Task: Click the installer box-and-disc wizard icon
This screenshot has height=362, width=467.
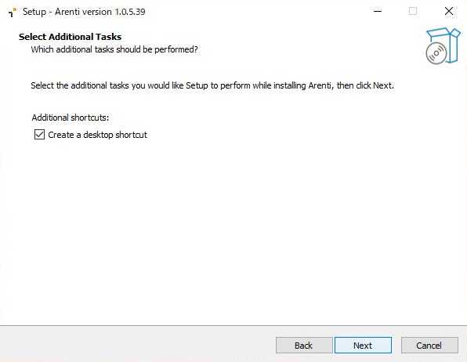Action: click(x=443, y=45)
